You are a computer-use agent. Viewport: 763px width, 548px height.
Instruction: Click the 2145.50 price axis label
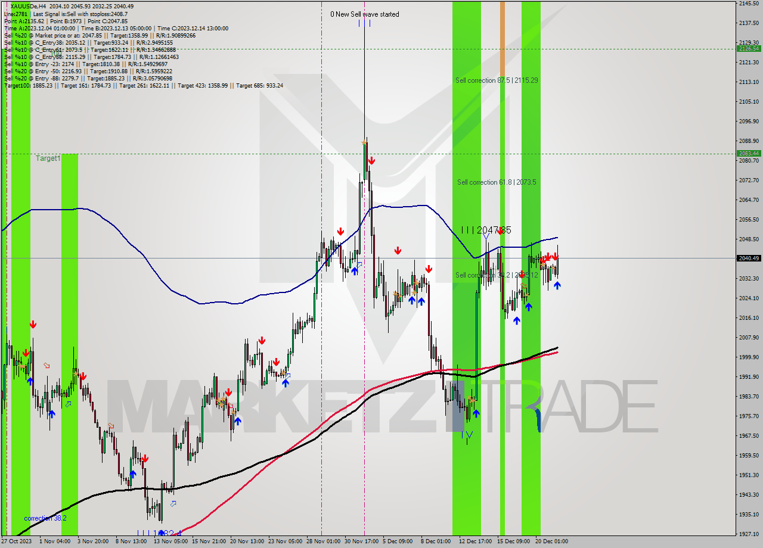[x=749, y=4]
